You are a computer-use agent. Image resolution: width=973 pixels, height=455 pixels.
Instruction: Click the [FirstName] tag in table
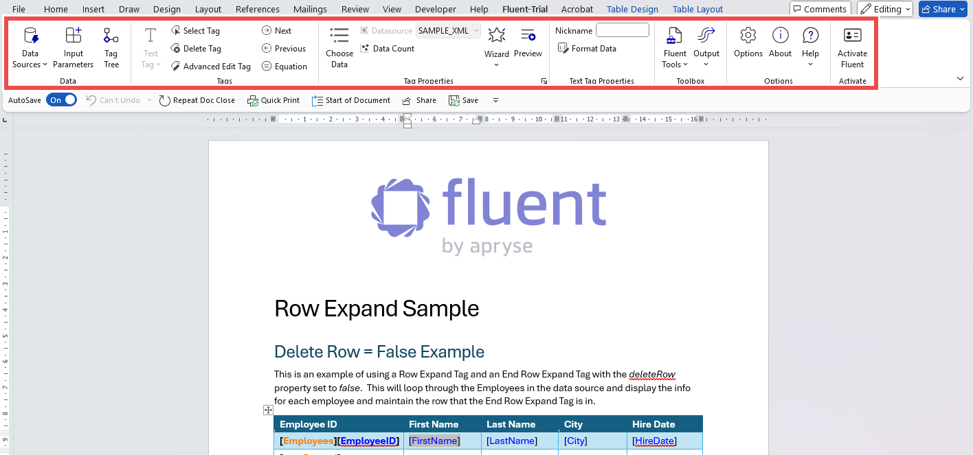point(434,441)
